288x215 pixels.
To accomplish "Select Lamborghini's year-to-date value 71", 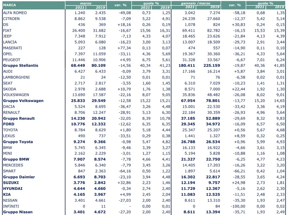I will [x=193, y=77].
